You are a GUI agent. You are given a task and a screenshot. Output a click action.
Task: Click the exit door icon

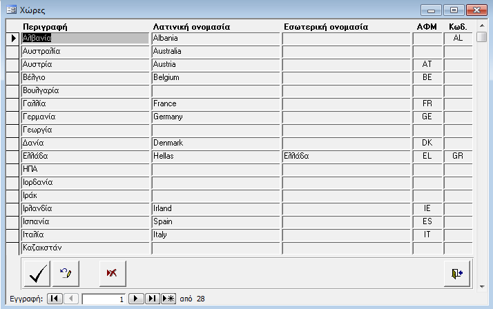(456, 273)
